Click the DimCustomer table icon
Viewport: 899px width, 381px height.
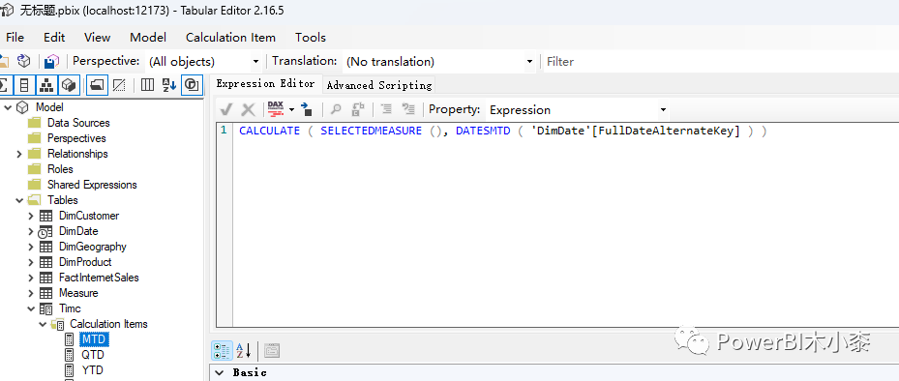pyautogui.click(x=45, y=216)
